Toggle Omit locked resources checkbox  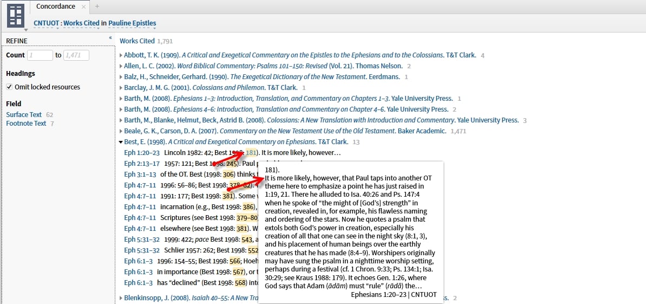click(x=9, y=87)
